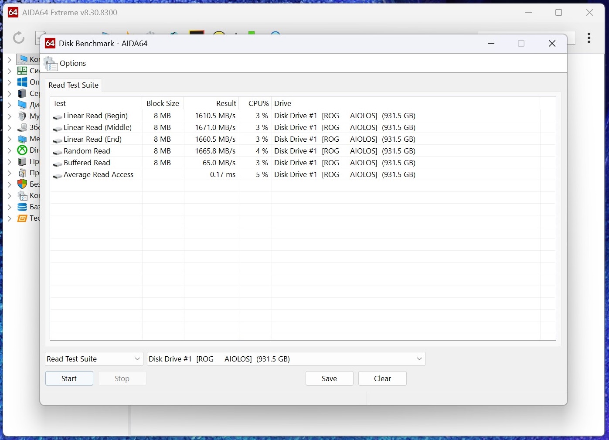Click the CPU% column header

pos(255,103)
